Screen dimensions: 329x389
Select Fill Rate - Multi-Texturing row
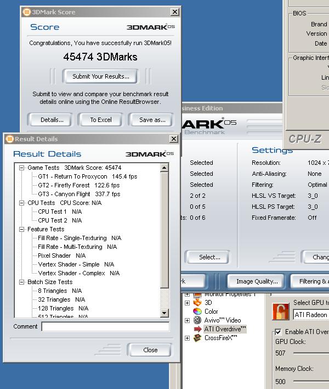pos(77,247)
